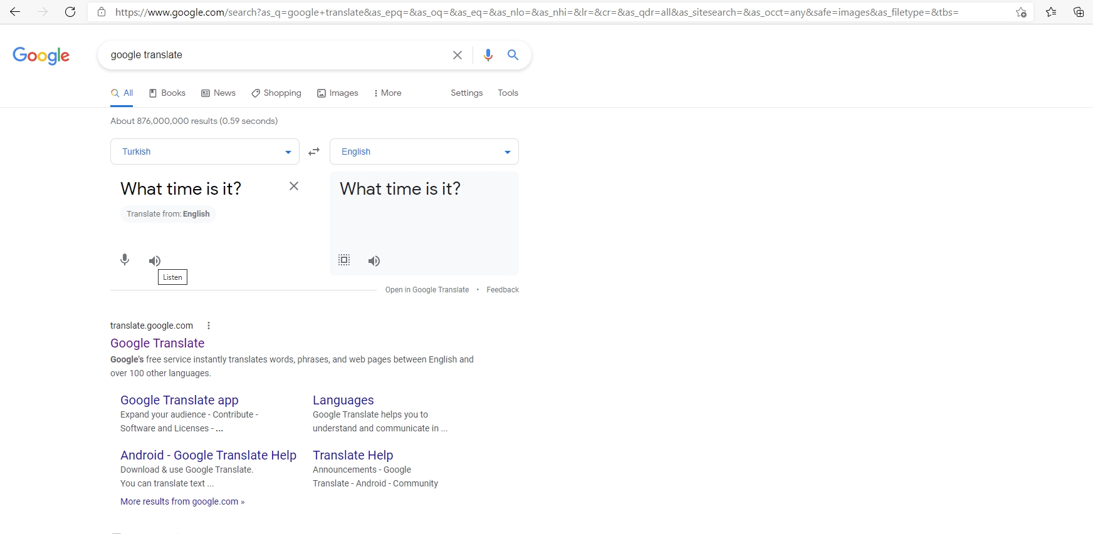
Task: Play translated text with speaker icon
Action: tap(374, 261)
